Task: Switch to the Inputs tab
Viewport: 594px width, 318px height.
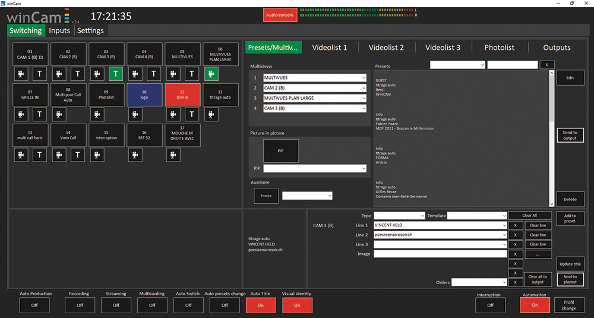Action: 59,30
